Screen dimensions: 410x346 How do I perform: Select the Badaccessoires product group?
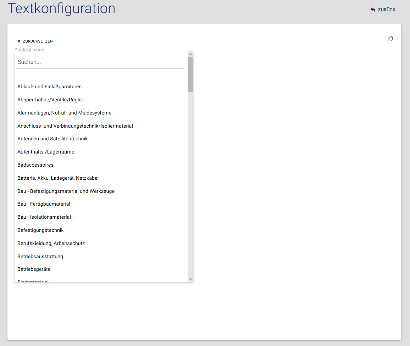click(35, 165)
